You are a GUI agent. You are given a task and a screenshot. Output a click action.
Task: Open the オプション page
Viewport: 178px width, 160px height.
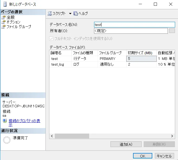[x=13, y=22]
